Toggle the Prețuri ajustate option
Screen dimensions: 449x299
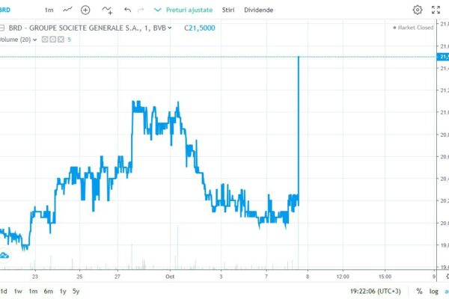[183, 10]
